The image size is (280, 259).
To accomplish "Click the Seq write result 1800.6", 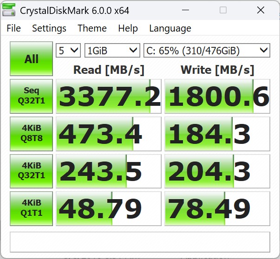I will coord(217,96).
